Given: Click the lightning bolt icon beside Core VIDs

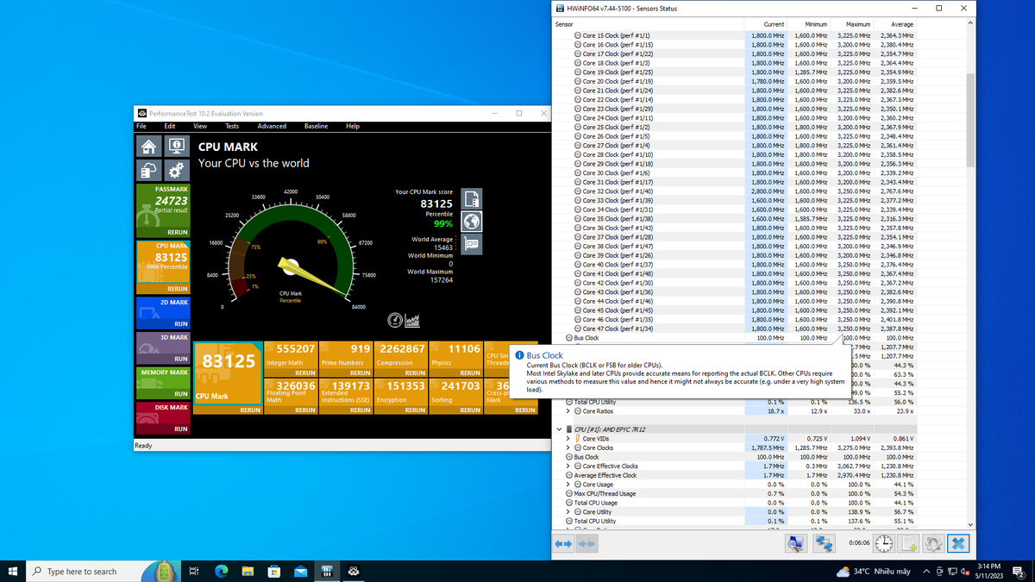Looking at the screenshot, I should click(x=577, y=438).
